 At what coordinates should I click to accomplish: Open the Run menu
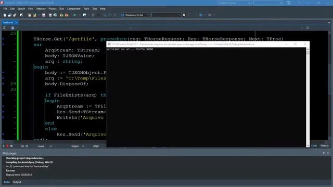(x=62, y=9)
